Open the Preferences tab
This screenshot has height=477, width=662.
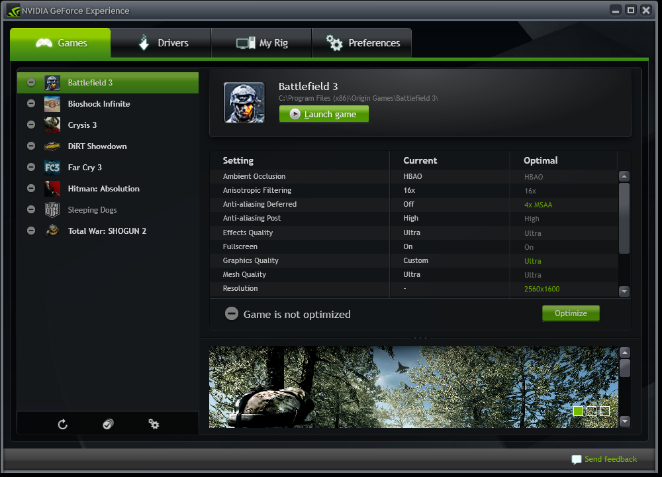pyautogui.click(x=362, y=43)
